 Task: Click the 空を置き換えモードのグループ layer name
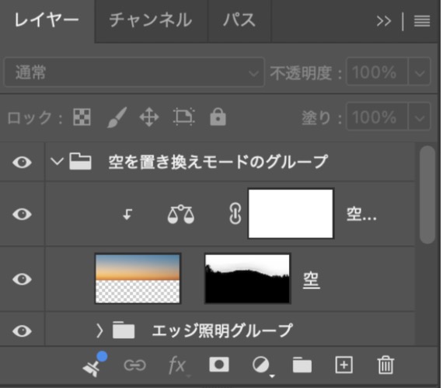click(x=218, y=162)
